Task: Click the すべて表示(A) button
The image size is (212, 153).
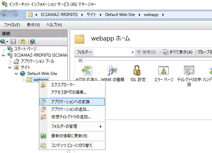Action: coord(178,52)
